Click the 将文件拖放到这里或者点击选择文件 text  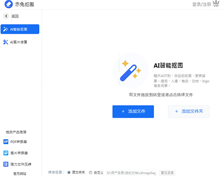[161, 95]
